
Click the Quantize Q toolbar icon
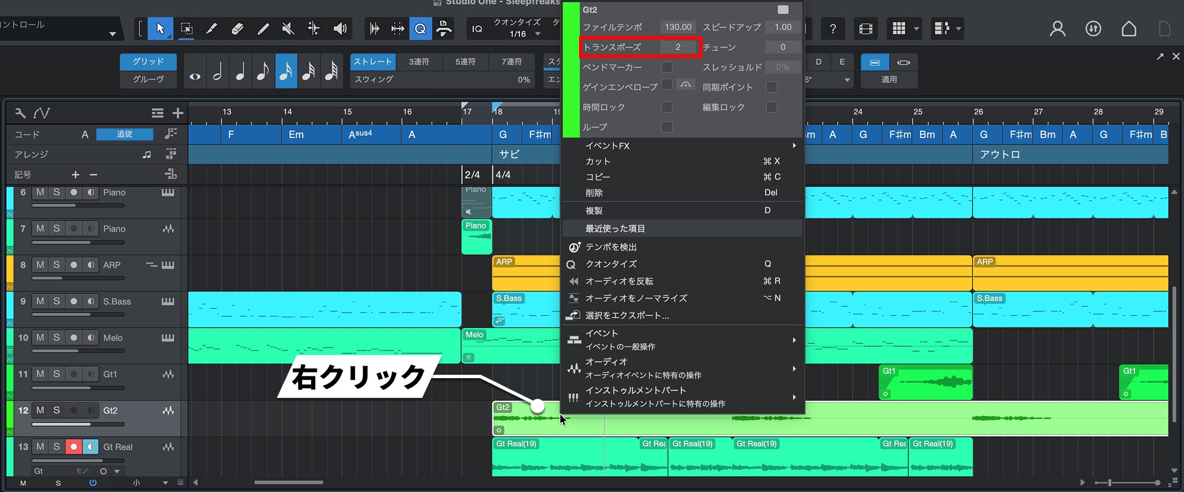421,29
